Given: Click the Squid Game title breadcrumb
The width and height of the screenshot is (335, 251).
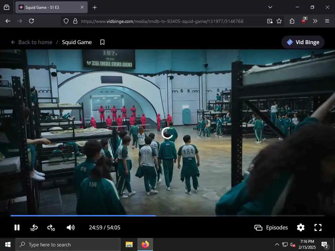Looking at the screenshot, I should tap(77, 42).
